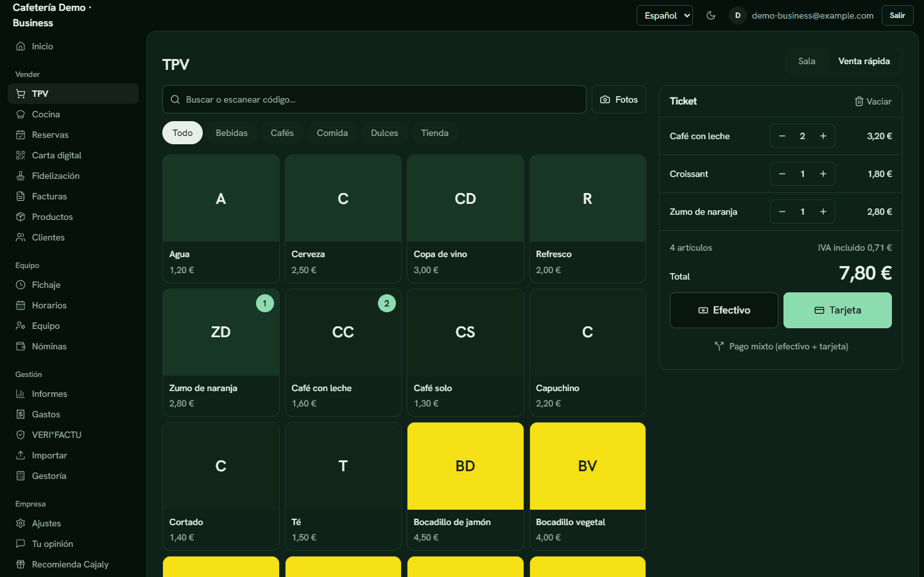Add Agua product to ticket
The width and height of the screenshot is (924, 577).
coord(221,219)
